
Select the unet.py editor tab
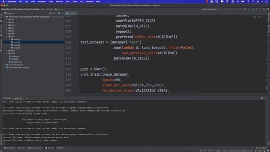click(x=71, y=13)
